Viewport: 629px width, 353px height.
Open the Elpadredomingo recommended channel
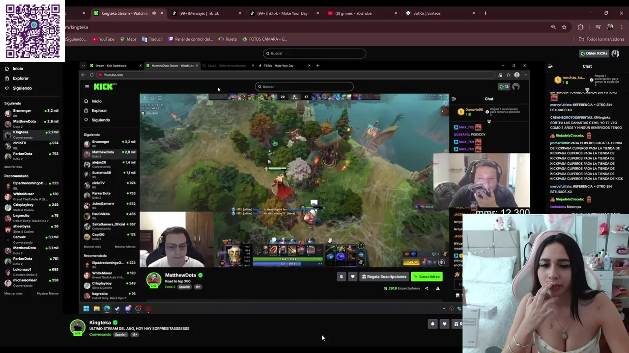(31, 185)
